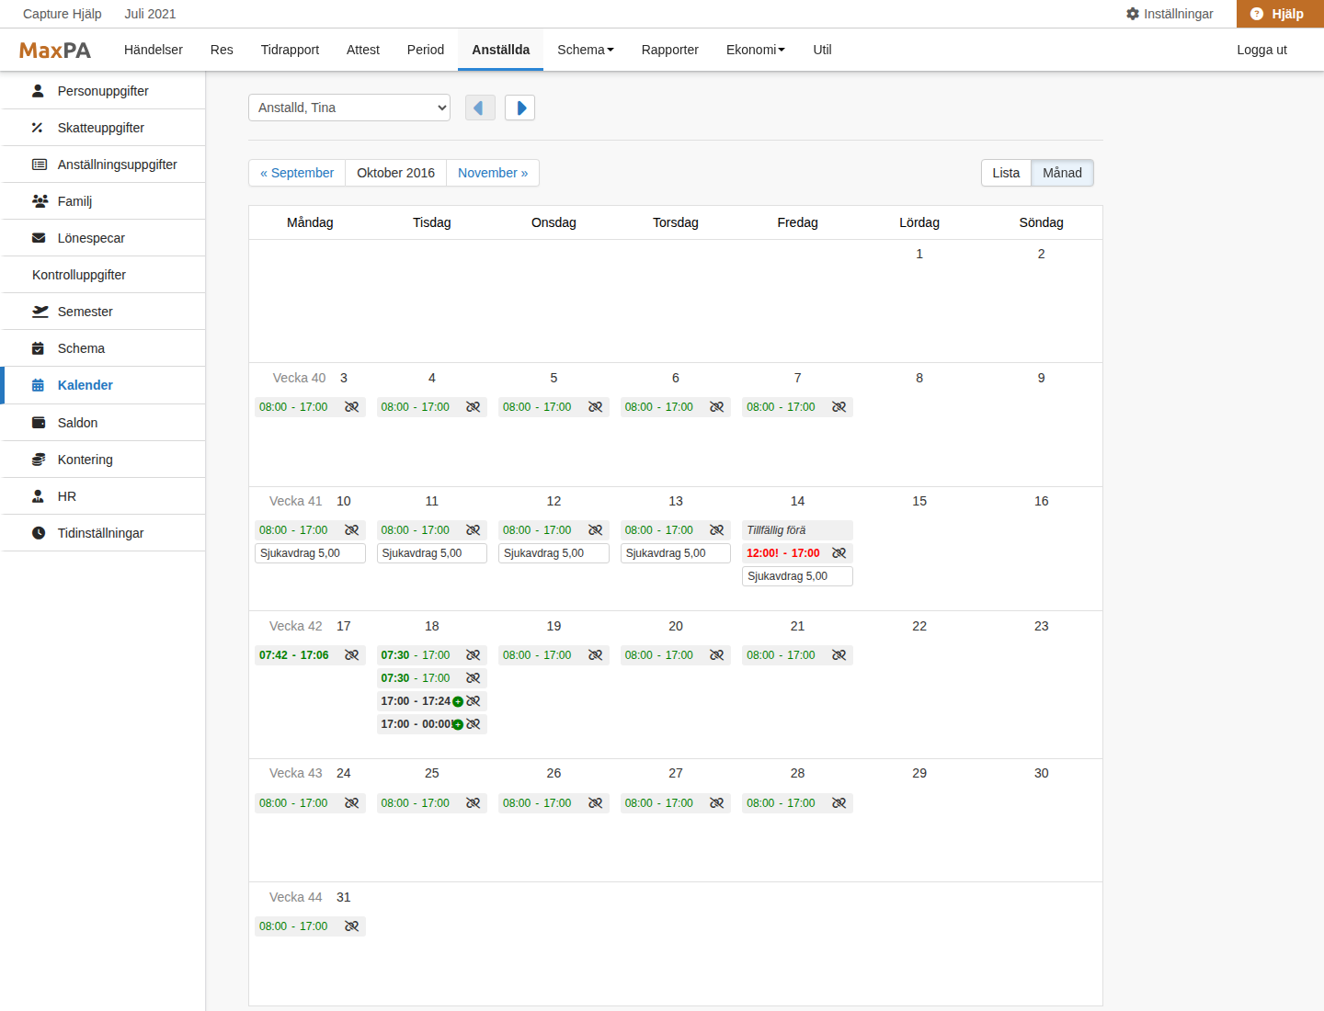Click the Skatteuppgifter percent icon
This screenshot has height=1011, width=1324.
coord(38,128)
